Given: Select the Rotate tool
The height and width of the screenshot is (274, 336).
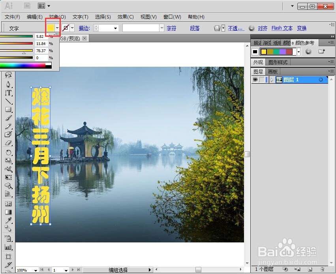Looking at the screenshot, I should 8,152.
